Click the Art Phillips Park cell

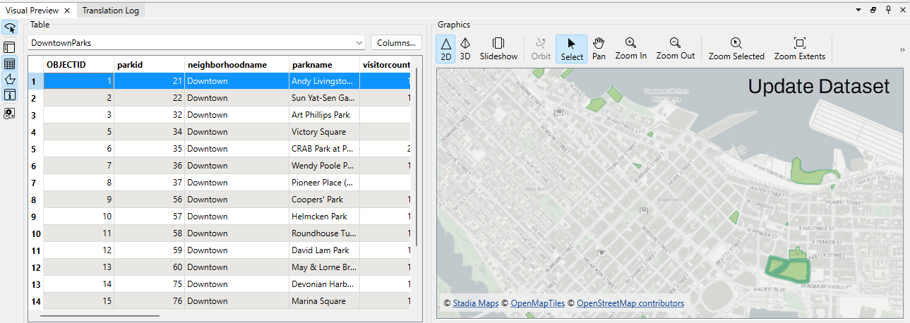coord(324,115)
